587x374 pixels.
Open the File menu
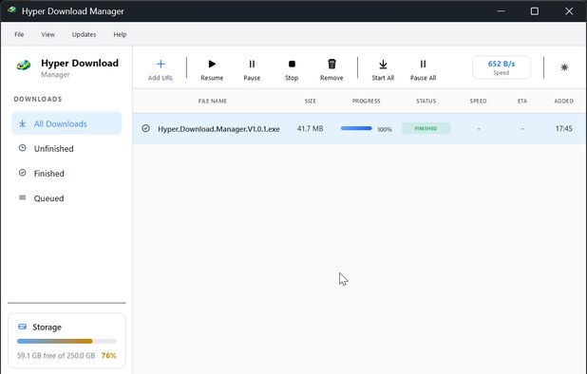[x=19, y=34]
